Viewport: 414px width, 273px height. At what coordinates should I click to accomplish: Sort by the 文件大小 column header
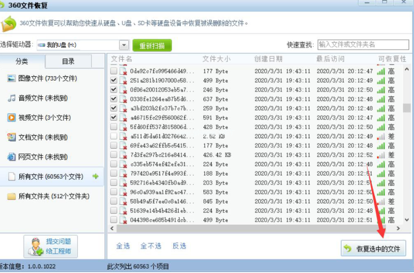[x=216, y=59]
